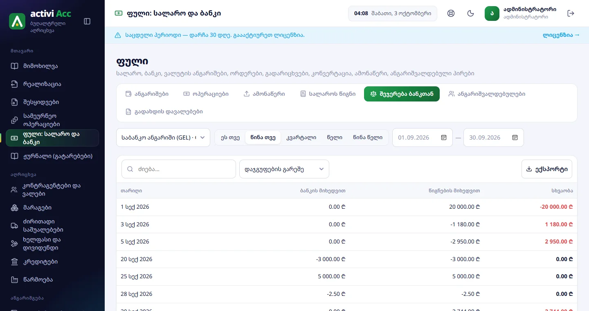Open the დაჯგუფების გარეშე grouping dropdown
Screen dimensions: 589x311
coord(284,169)
